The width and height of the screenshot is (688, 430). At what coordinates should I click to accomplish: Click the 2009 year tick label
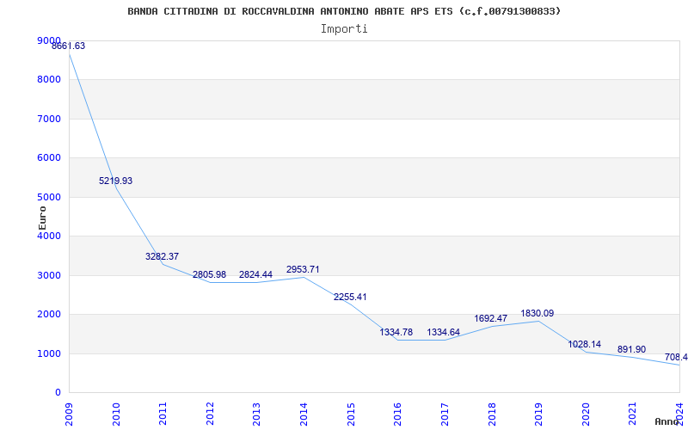click(69, 415)
